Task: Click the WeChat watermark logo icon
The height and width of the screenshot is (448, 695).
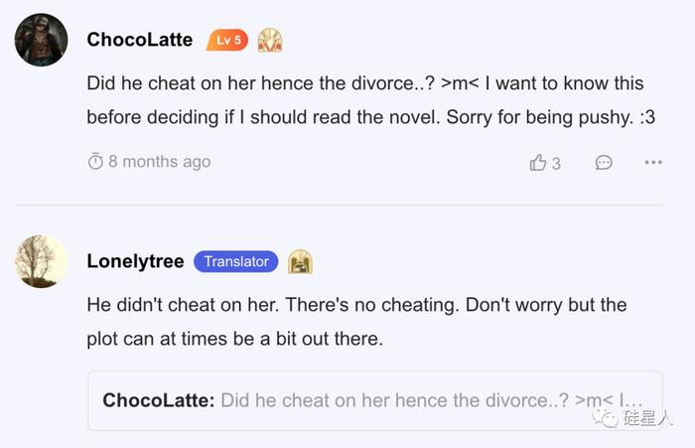Action: point(606,418)
